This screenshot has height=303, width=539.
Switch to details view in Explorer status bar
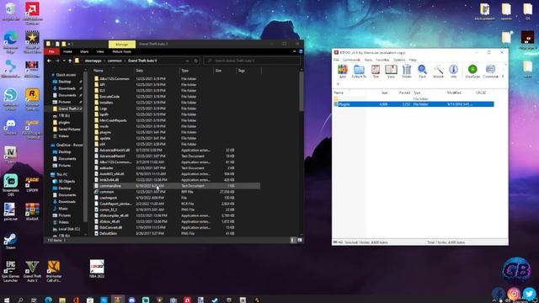tap(293, 241)
